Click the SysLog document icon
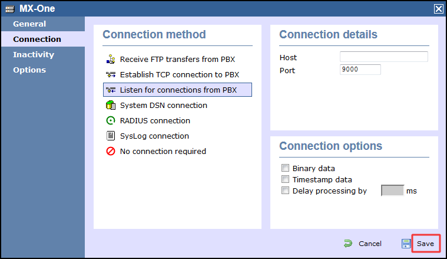Viewport: 447px width, 259px height. point(110,136)
